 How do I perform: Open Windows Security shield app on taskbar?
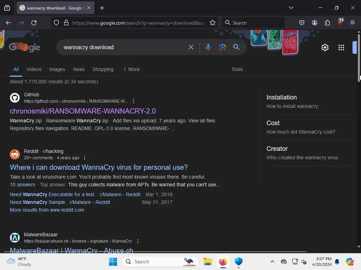point(239,262)
